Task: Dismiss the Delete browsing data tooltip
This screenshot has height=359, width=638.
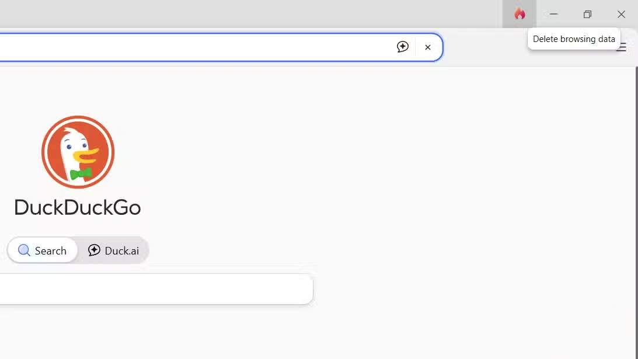Action: pyautogui.click(x=574, y=39)
